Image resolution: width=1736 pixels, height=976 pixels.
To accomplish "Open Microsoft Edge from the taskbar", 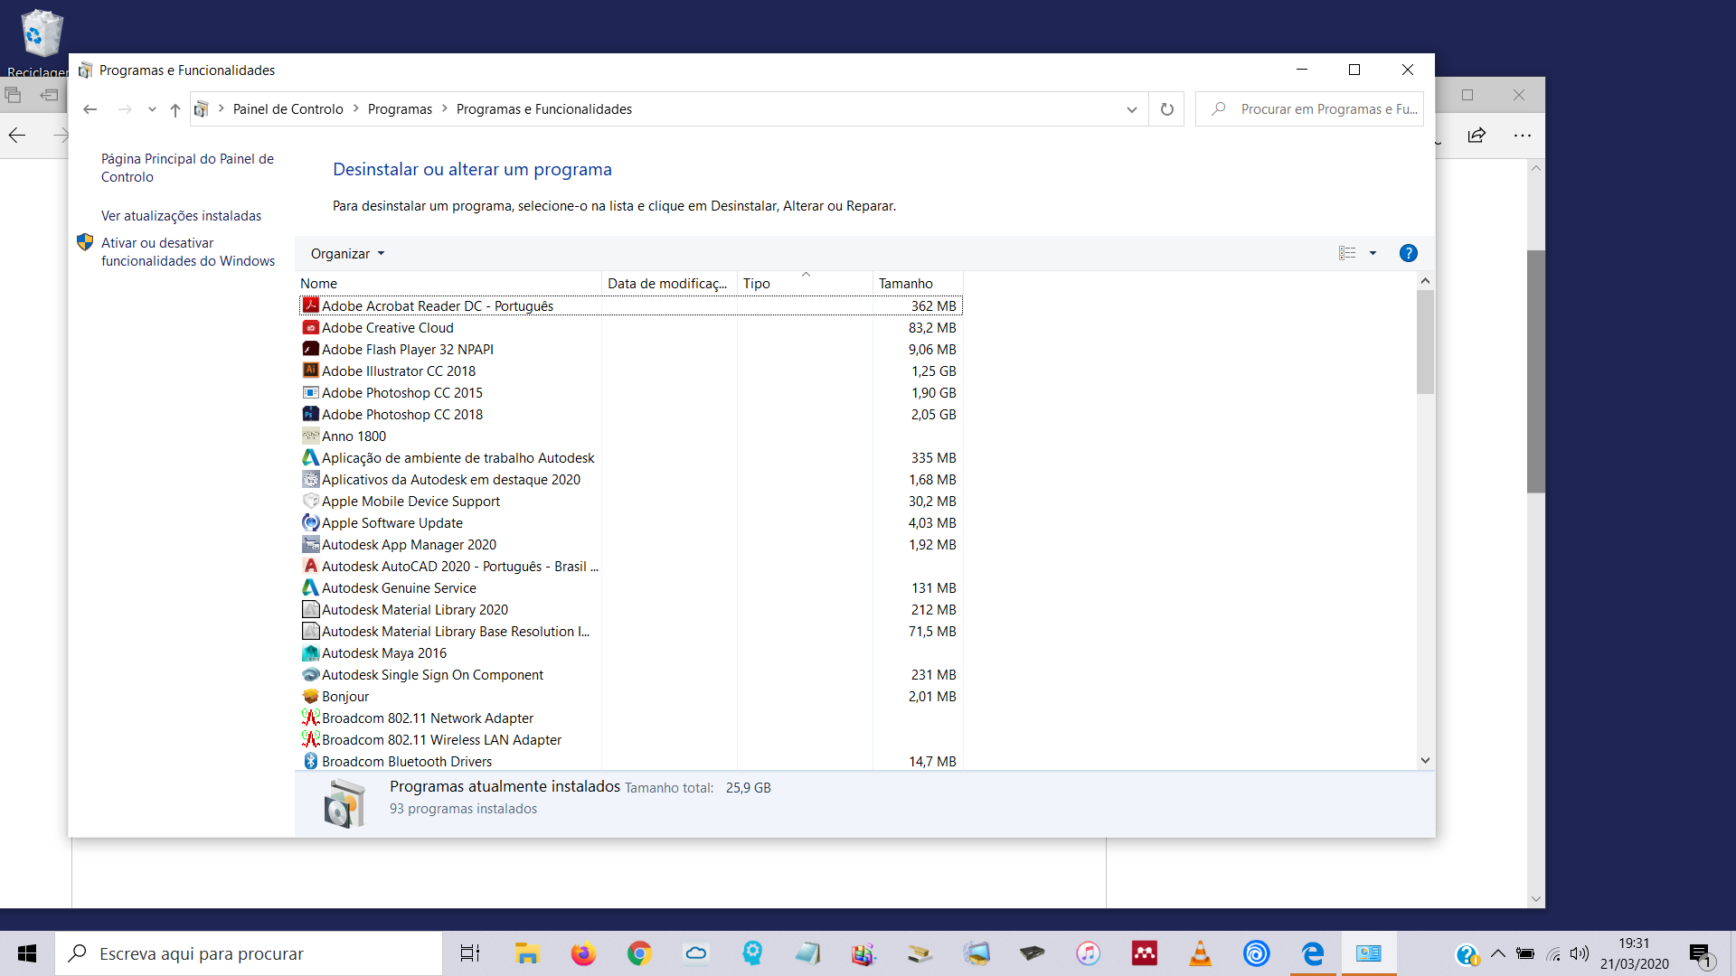I will pyautogui.click(x=1312, y=953).
